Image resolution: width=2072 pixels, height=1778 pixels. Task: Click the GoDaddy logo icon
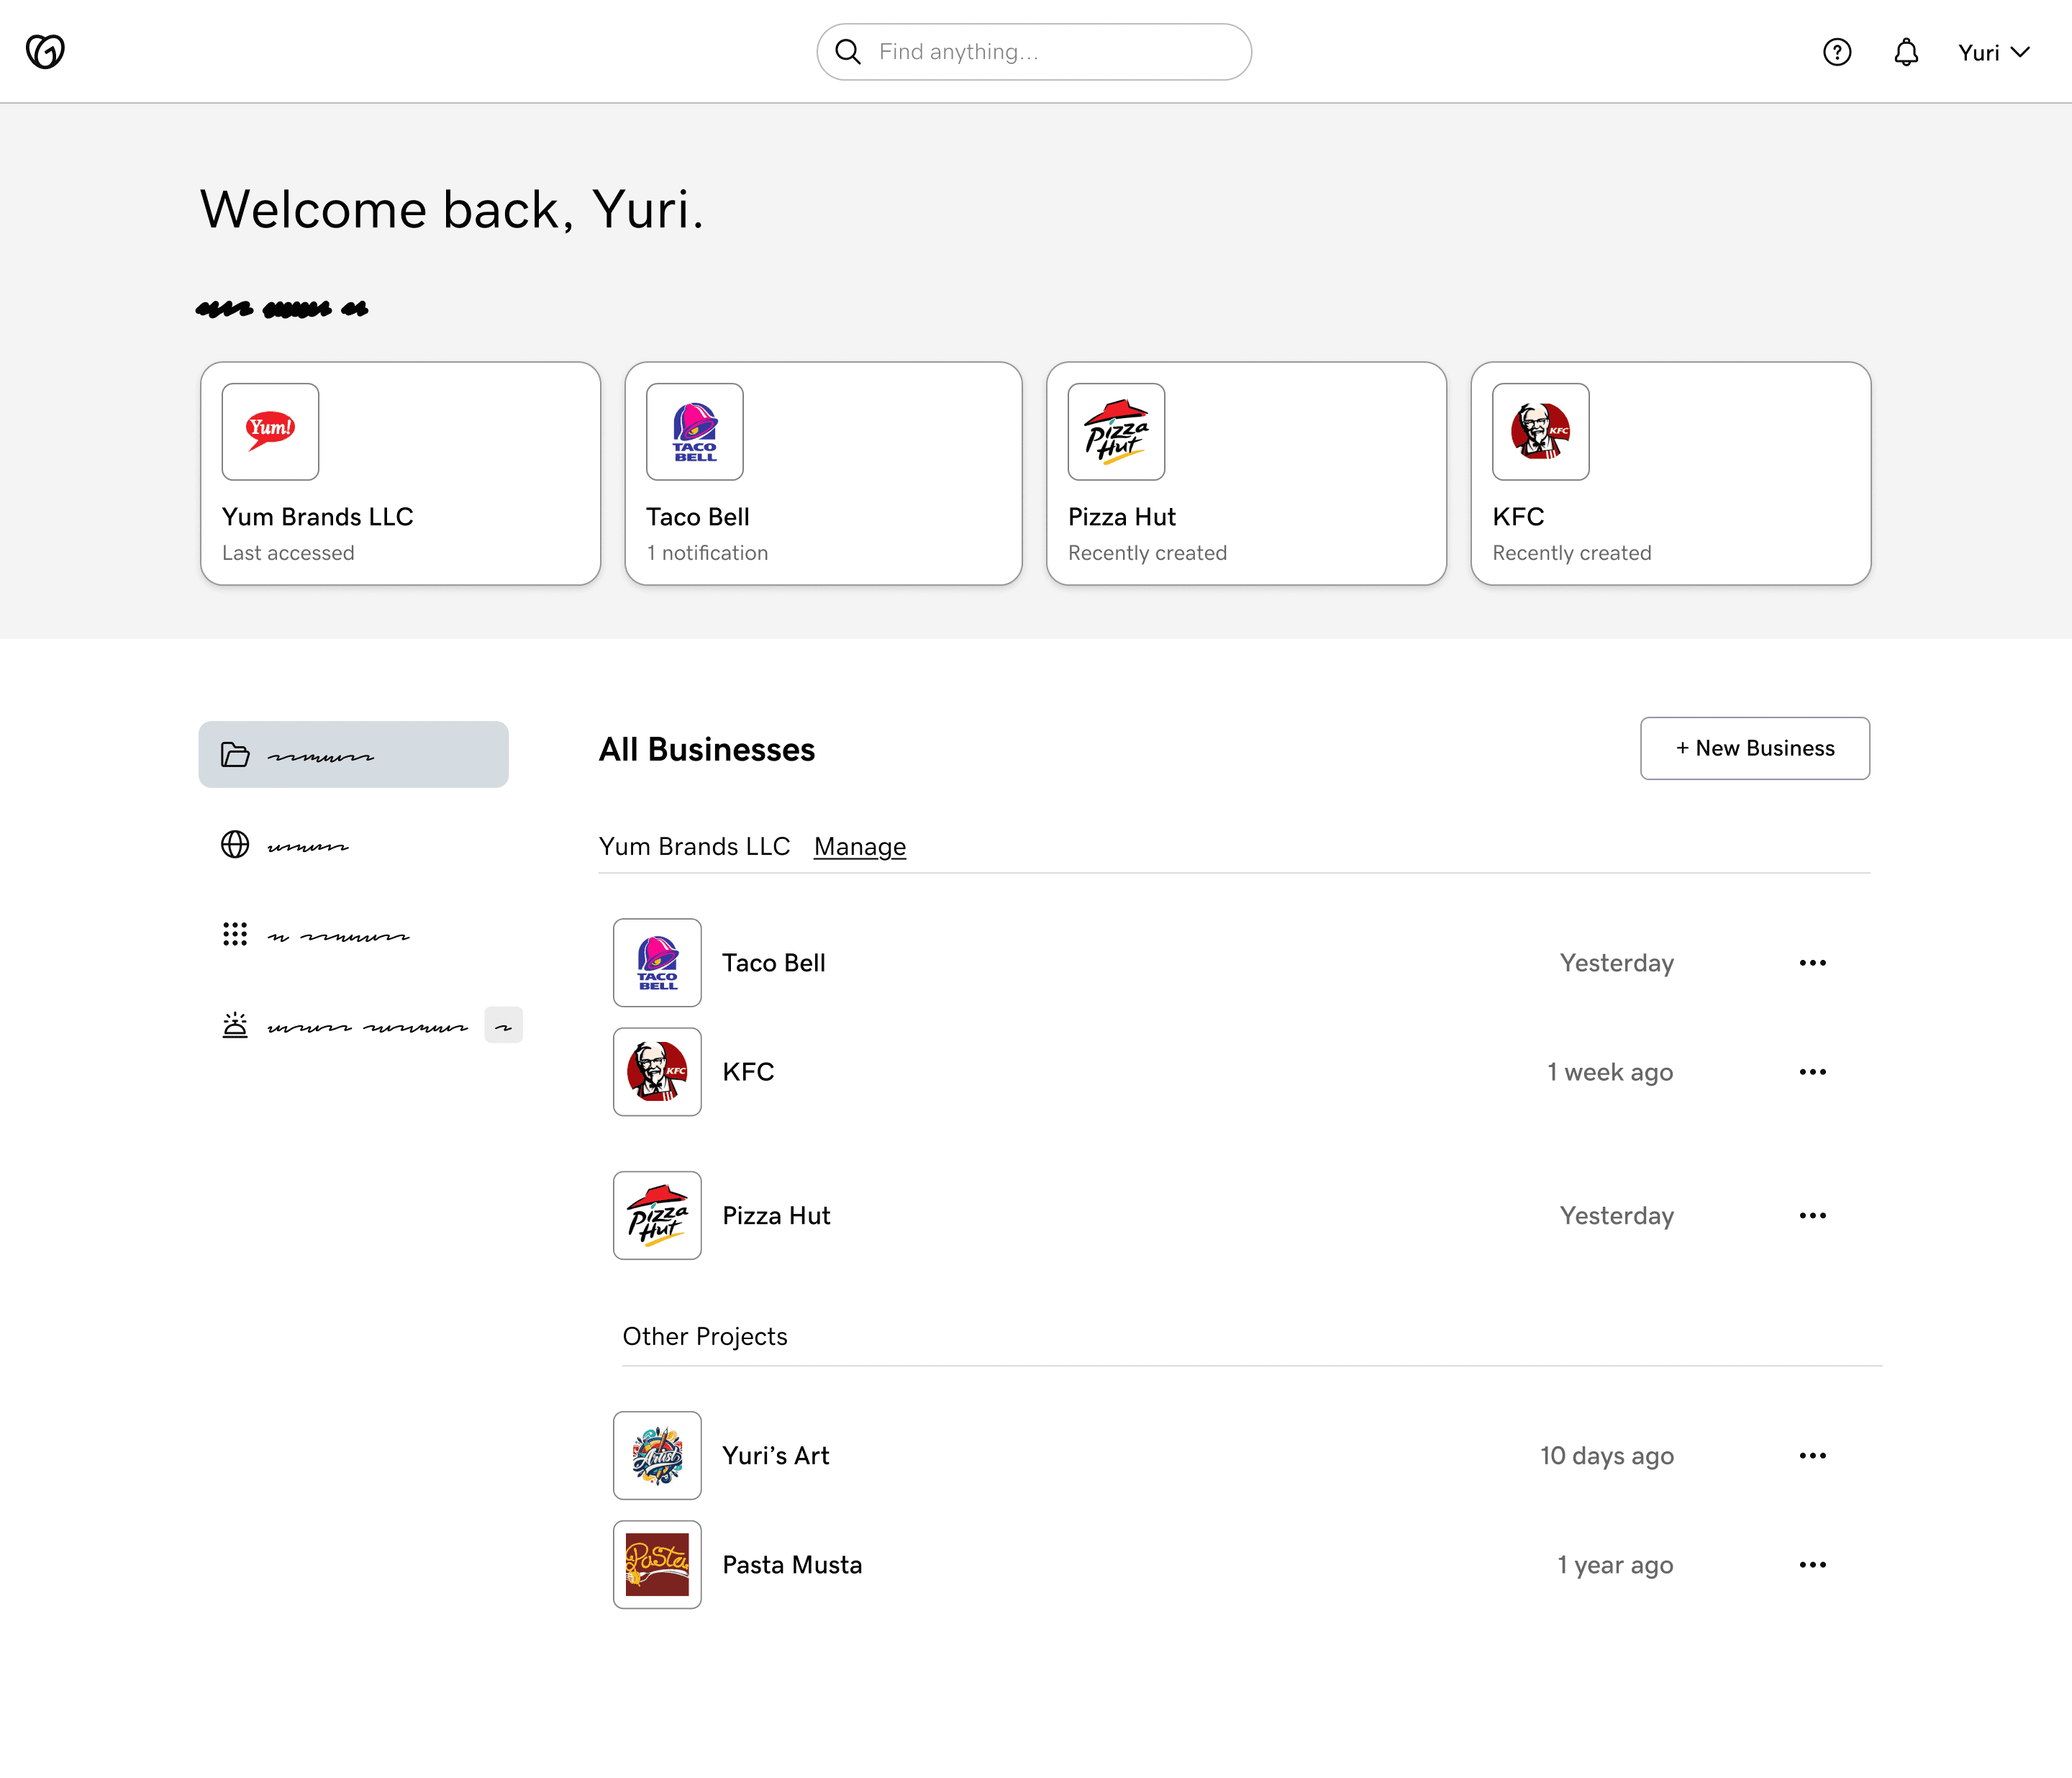coord(45,51)
